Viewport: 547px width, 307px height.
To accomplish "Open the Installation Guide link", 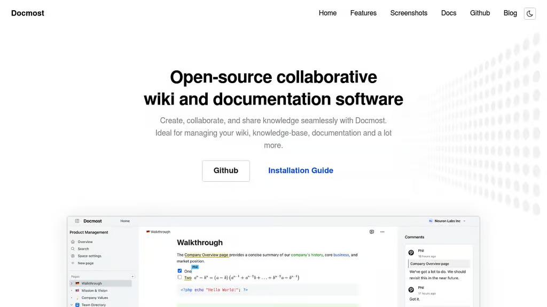I will pyautogui.click(x=300, y=171).
